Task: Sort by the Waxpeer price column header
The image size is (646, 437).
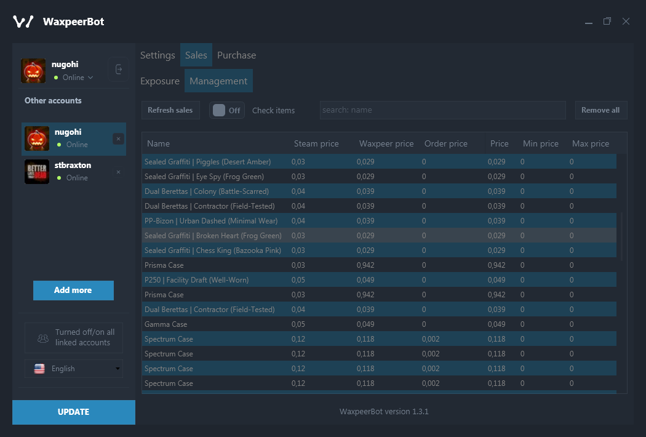Action: coord(386,143)
